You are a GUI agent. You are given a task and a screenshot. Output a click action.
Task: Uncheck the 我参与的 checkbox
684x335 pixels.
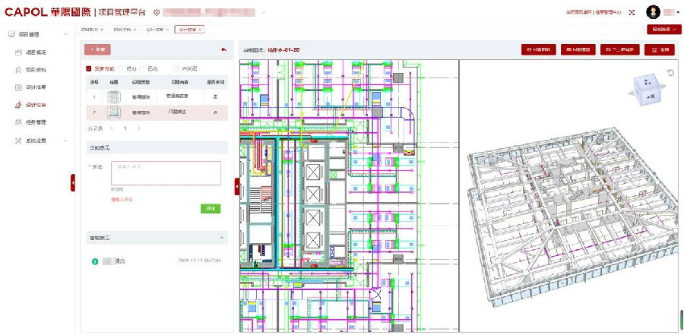click(x=89, y=68)
